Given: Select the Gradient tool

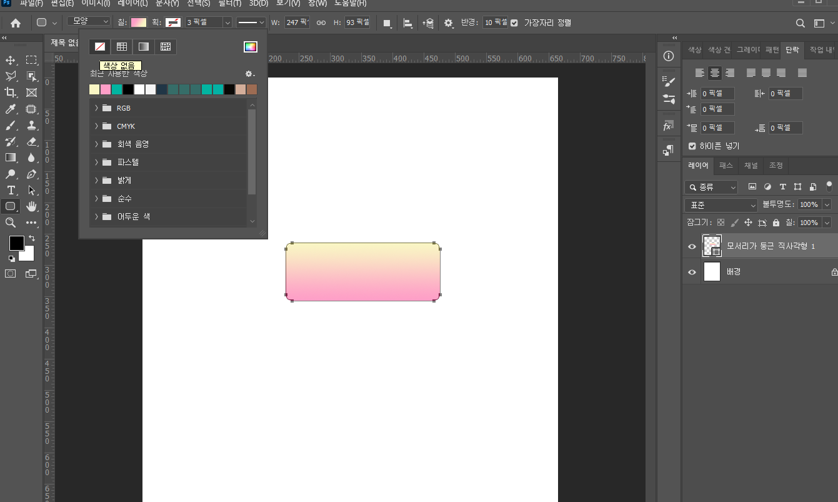Looking at the screenshot, I should [x=11, y=158].
